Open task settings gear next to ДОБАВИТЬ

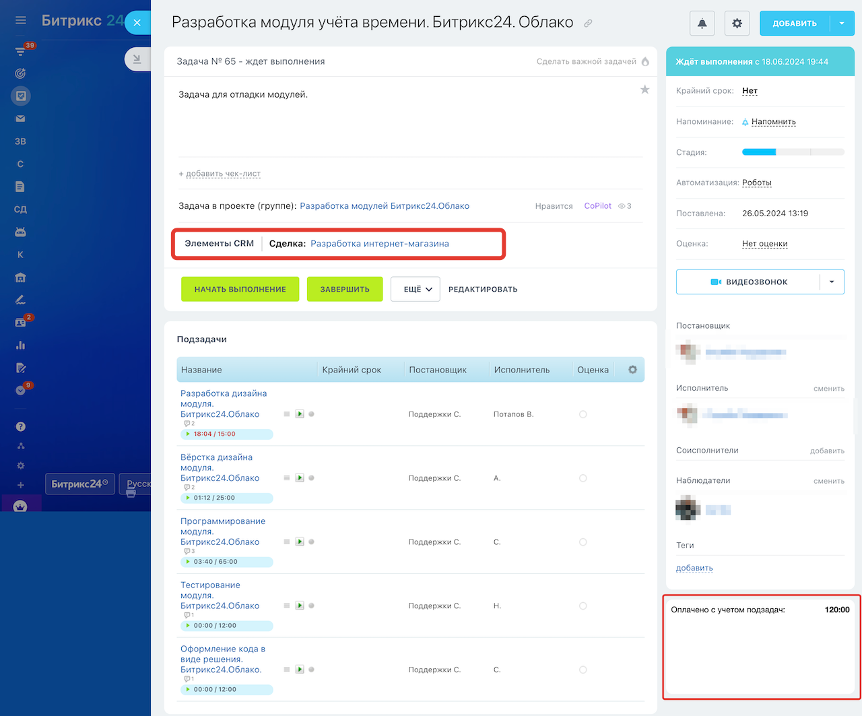pos(737,24)
